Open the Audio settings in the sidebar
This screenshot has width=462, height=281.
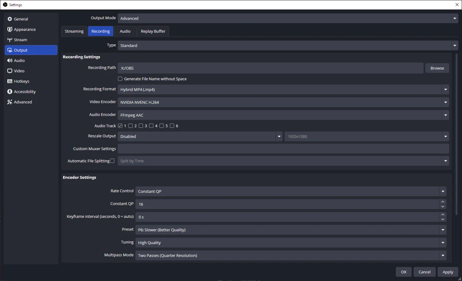[x=31, y=60]
